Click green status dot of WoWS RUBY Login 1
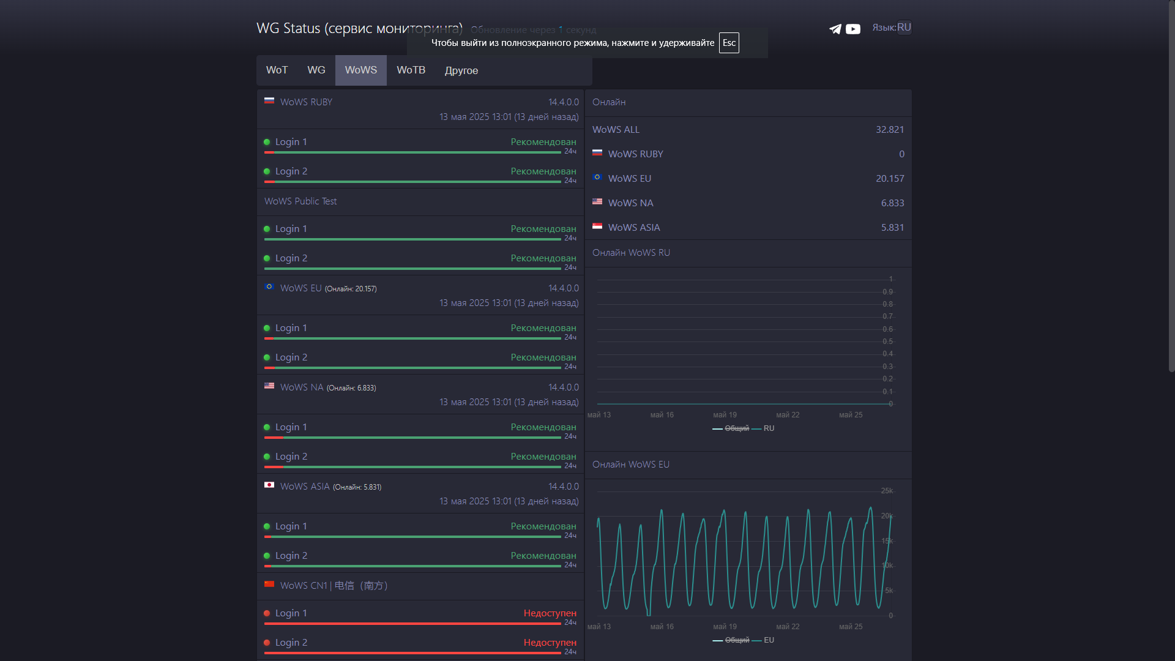The height and width of the screenshot is (661, 1175). click(267, 142)
